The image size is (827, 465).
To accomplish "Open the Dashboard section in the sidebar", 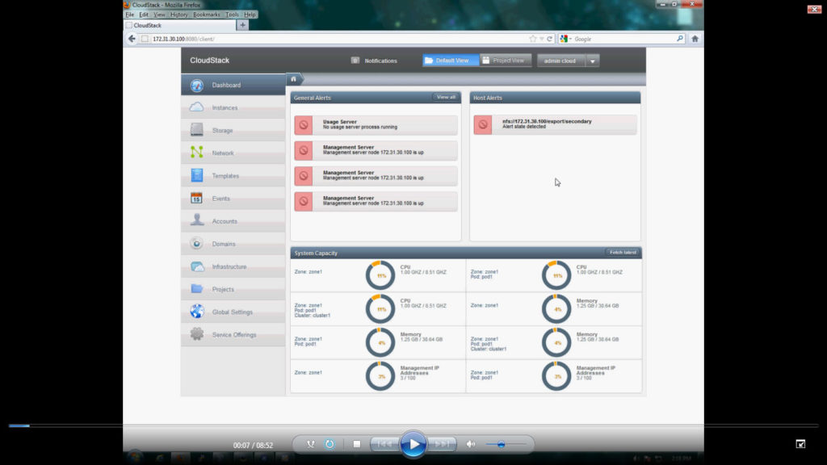I will tap(233, 85).
